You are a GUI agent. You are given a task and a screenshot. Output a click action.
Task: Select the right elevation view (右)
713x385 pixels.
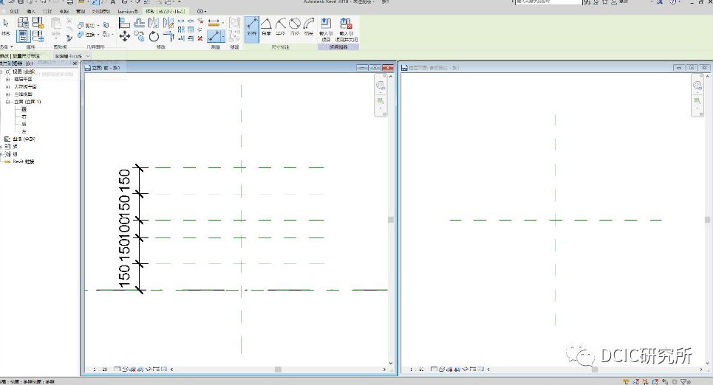pyautogui.click(x=24, y=117)
